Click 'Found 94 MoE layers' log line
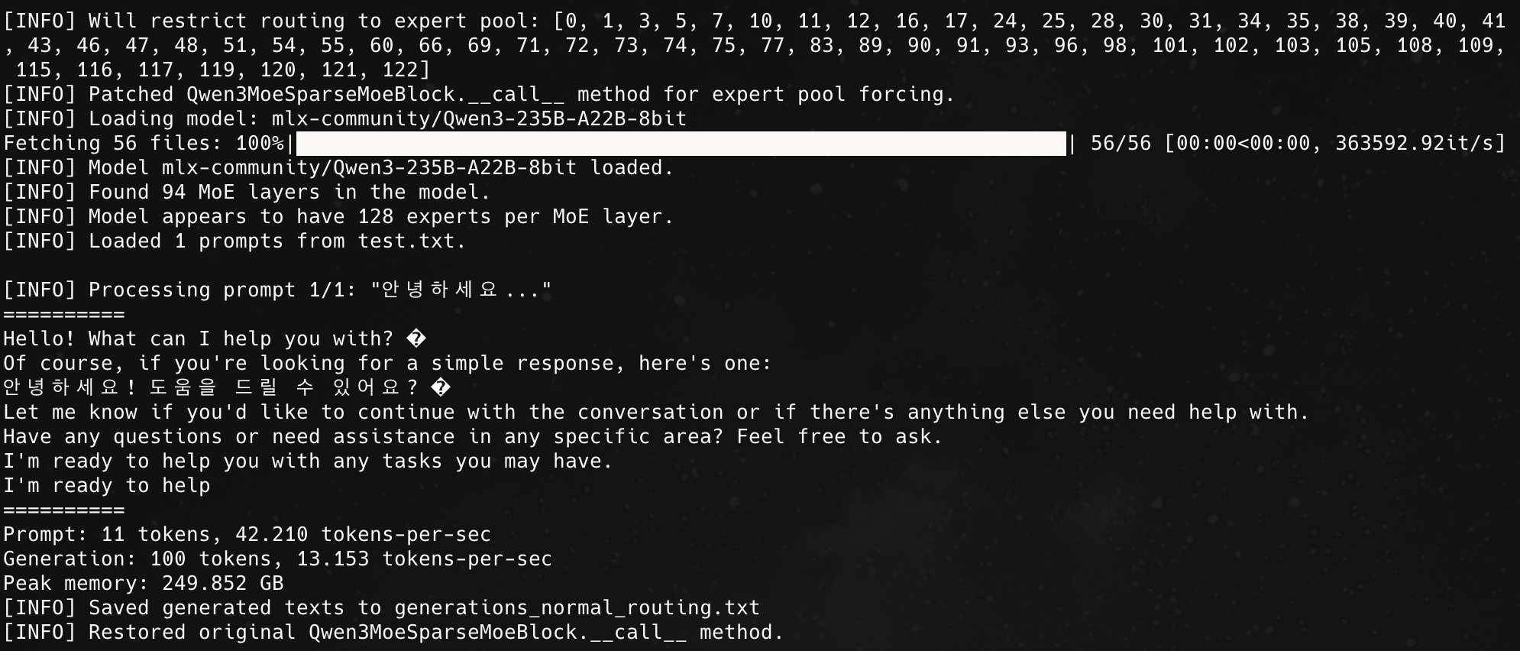The image size is (1520, 651). [247, 193]
